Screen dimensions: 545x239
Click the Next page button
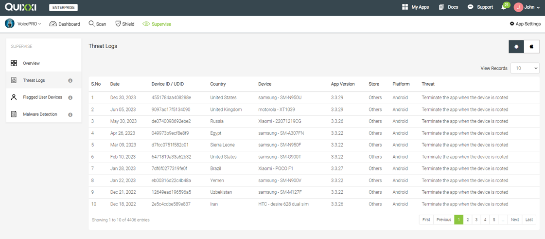[515, 220]
